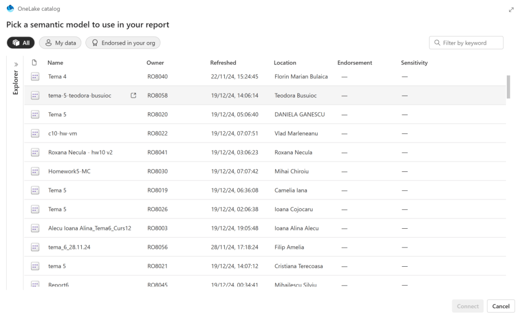520x319 pixels.
Task: Select the All filter tab
Action: 20,43
